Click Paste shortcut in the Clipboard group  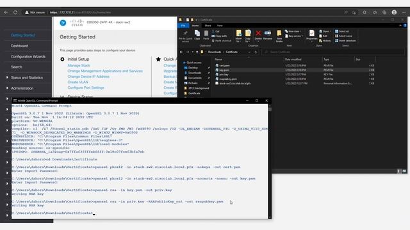click(221, 41)
